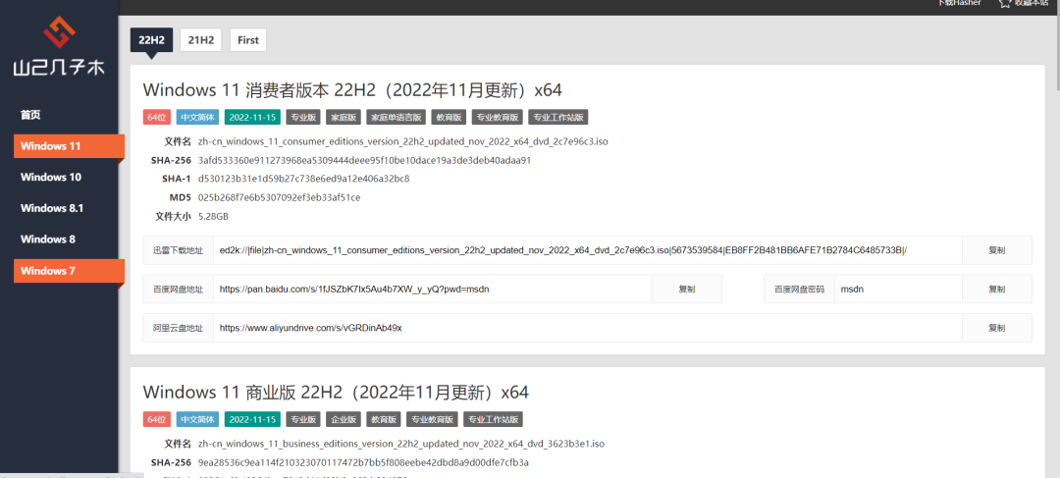Select Windows 8 in the sidebar
The image size is (1060, 478).
(47, 239)
